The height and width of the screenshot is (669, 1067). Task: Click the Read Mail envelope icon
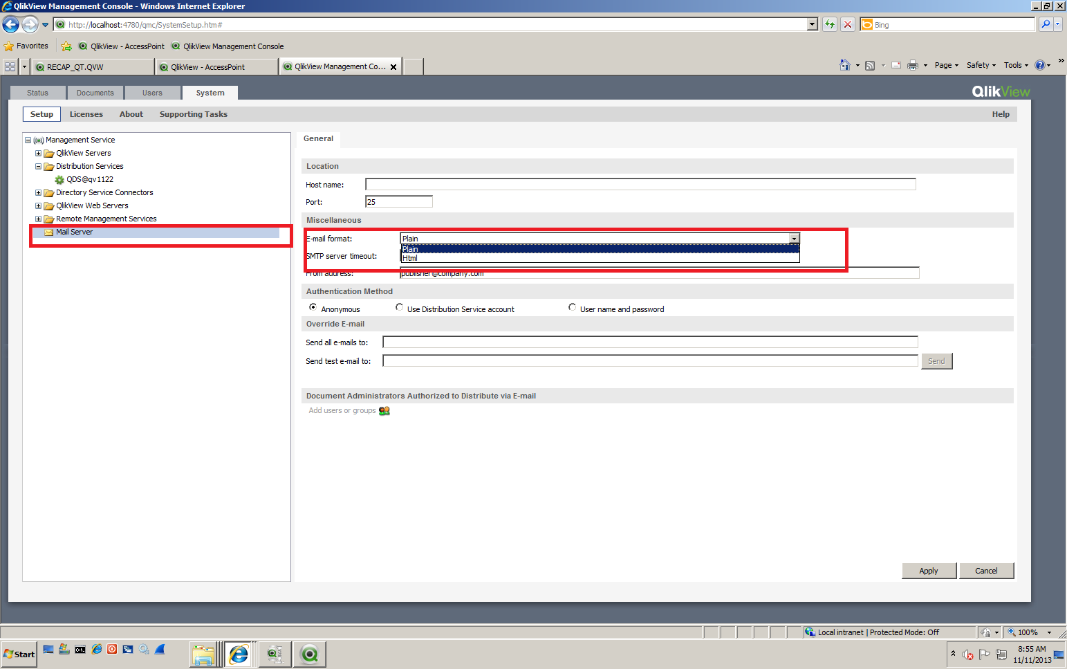tap(896, 65)
